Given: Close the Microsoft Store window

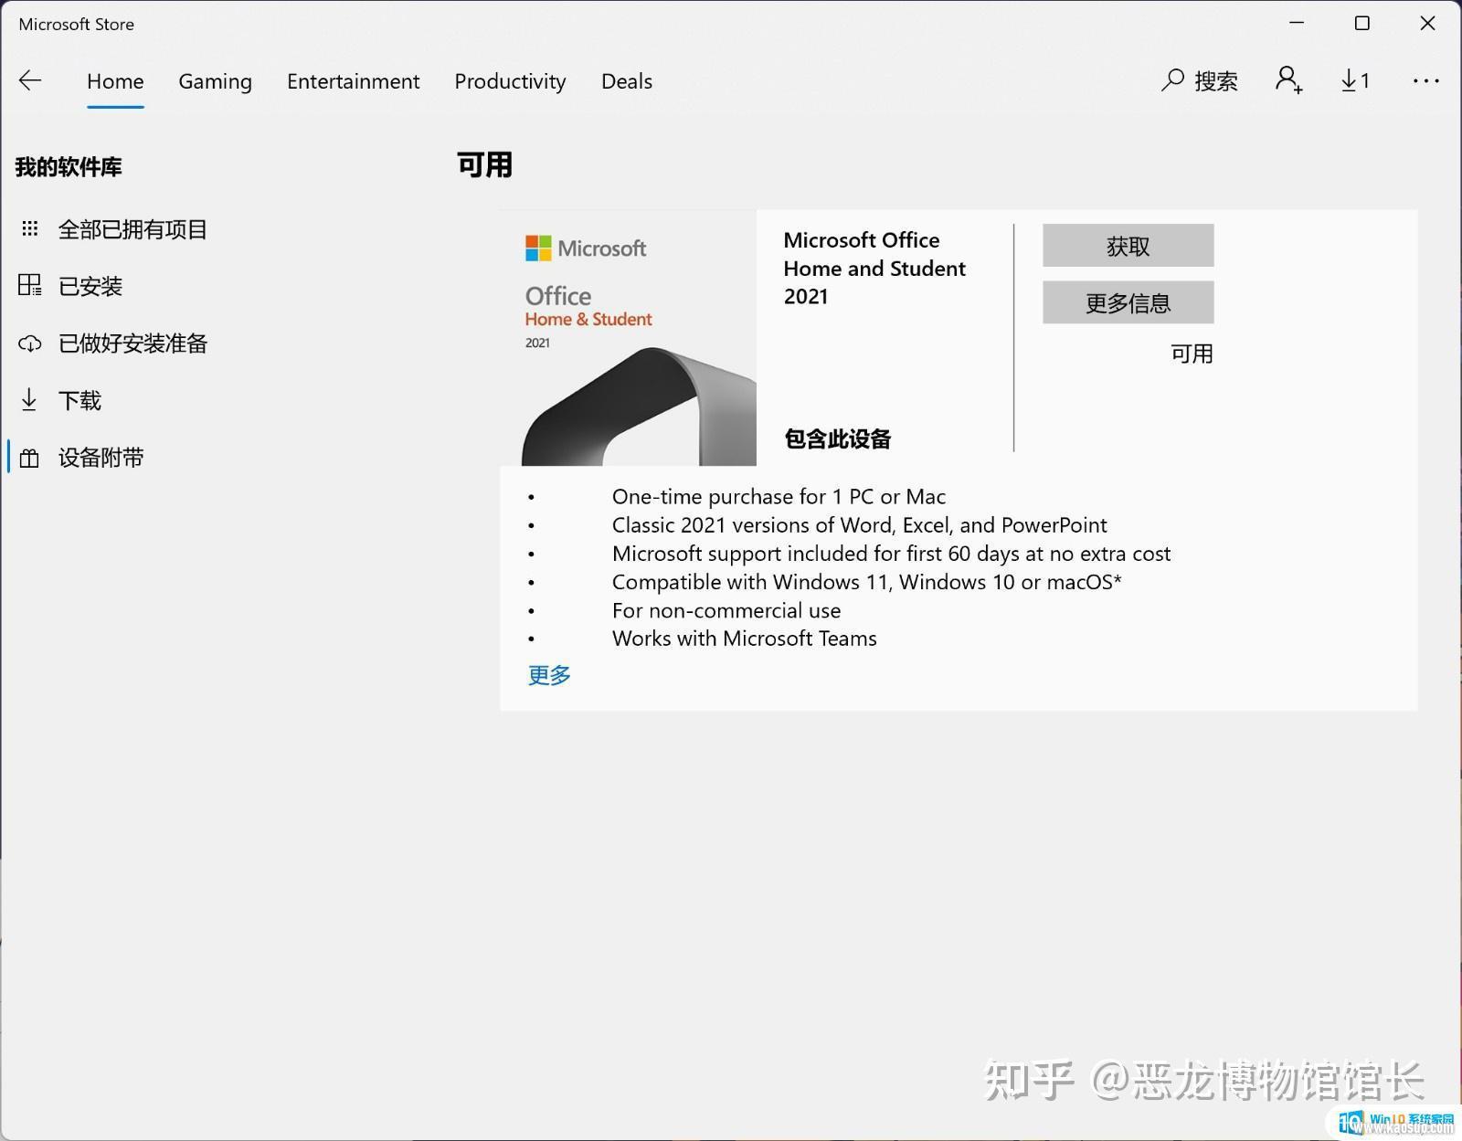Looking at the screenshot, I should (x=1427, y=23).
